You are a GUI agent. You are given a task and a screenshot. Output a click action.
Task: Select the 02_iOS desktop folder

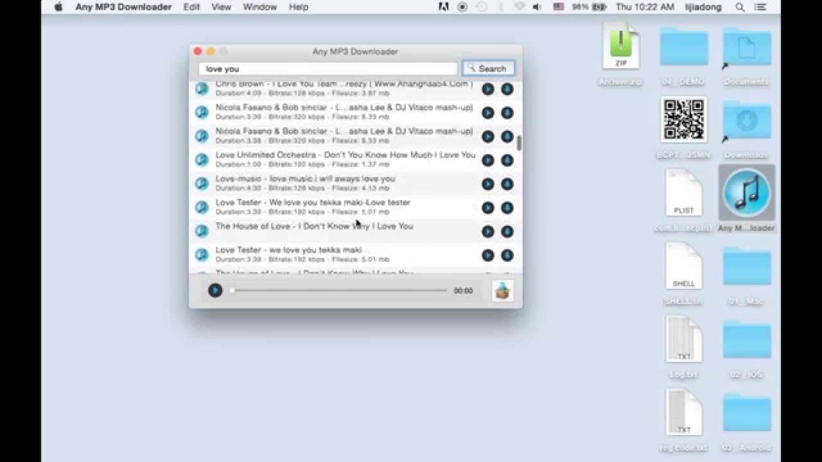point(746,348)
